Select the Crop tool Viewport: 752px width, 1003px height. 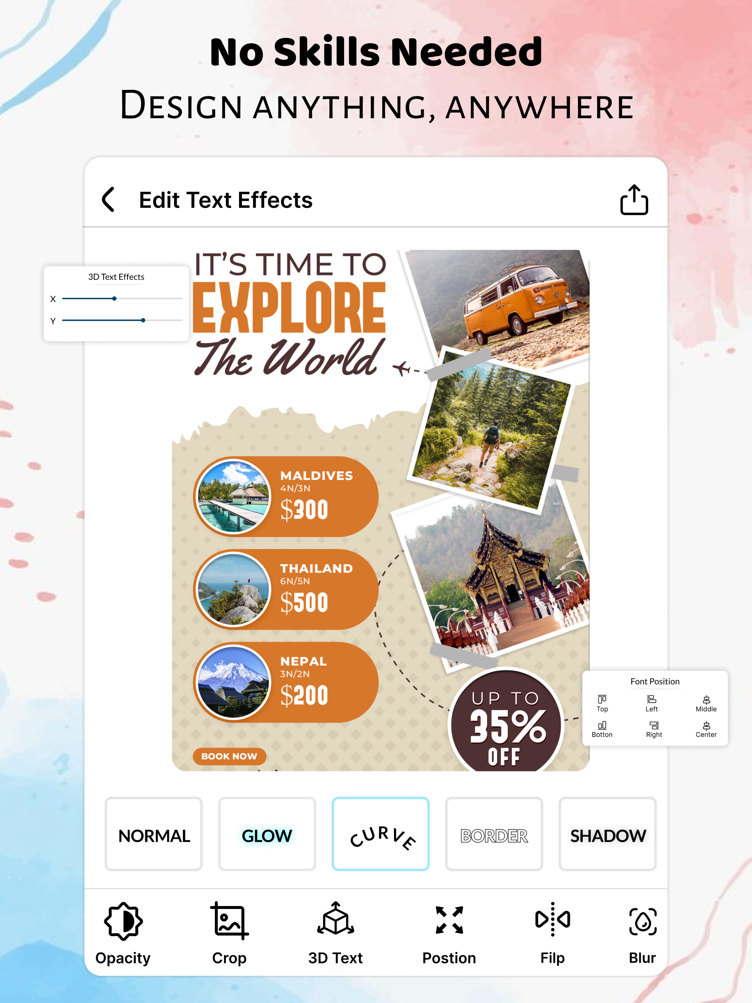point(229,933)
